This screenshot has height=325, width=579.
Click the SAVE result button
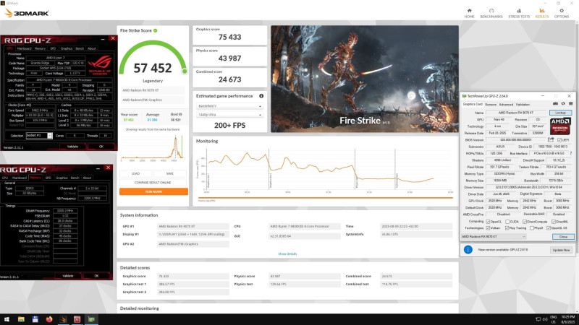point(170,173)
